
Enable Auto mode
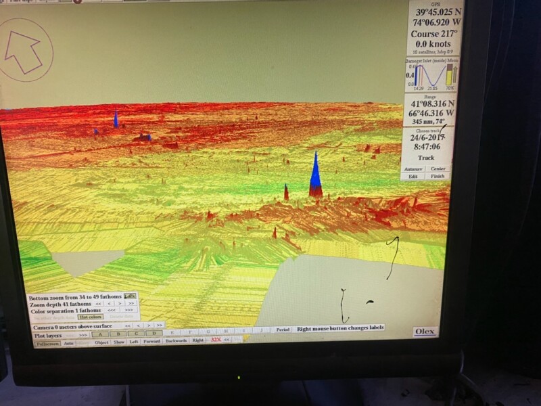(68, 343)
